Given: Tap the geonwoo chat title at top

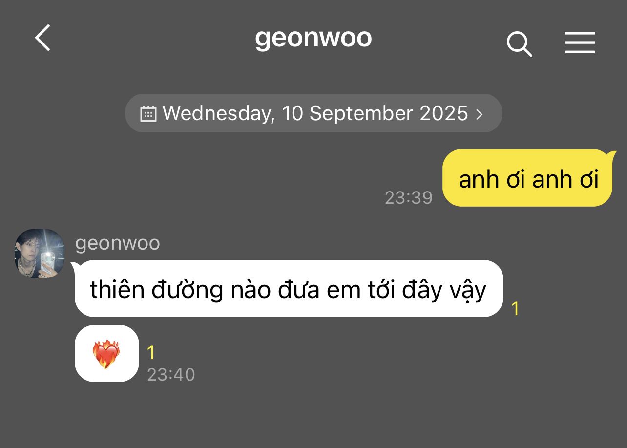Looking at the screenshot, I should pyautogui.click(x=313, y=38).
